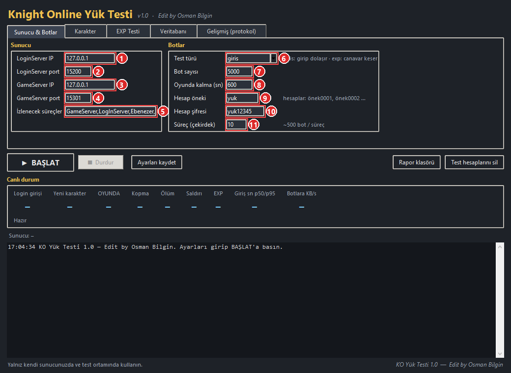The width and height of the screenshot is (511, 373).
Task: Expand the Test türü dropdown arrow
Action: tap(273, 58)
